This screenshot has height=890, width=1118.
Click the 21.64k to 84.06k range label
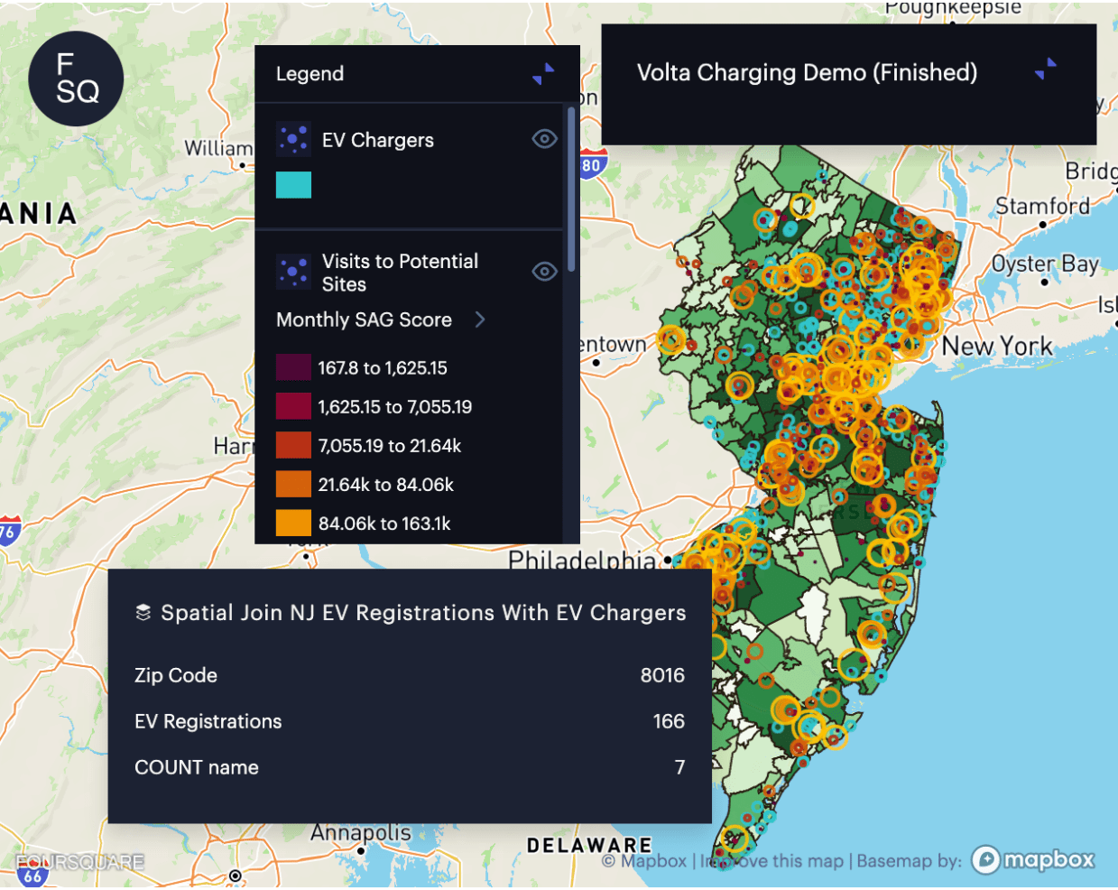[x=385, y=485]
